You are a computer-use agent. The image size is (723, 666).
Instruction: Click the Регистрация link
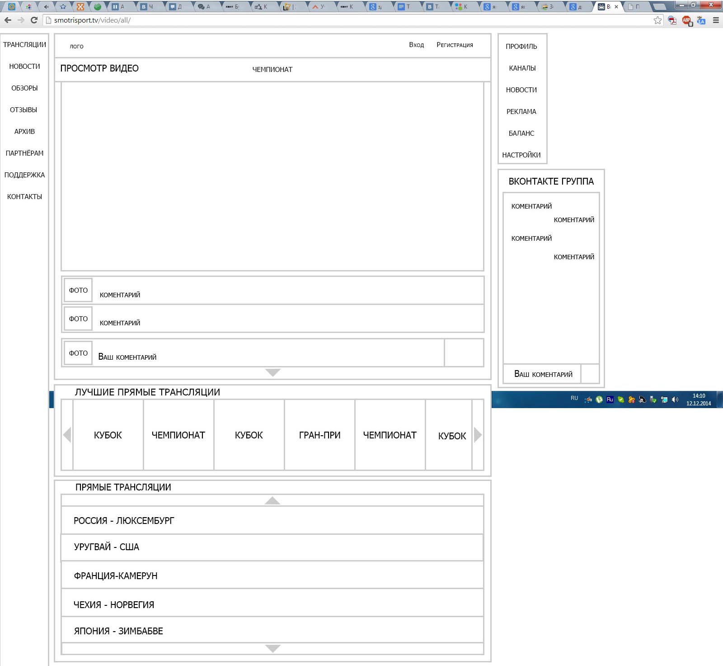[x=455, y=45]
